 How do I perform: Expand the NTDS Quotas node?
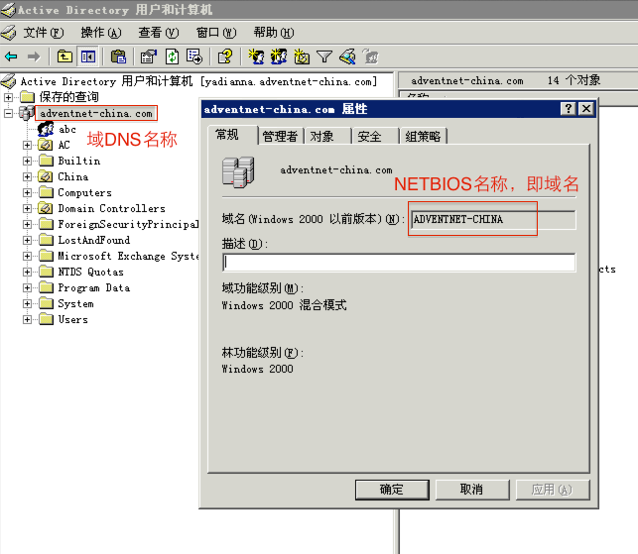tap(27, 272)
